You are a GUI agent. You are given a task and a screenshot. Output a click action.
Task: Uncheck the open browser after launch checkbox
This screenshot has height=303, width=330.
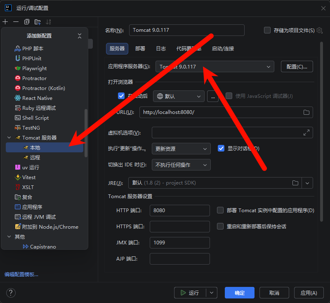pyautogui.click(x=121, y=96)
